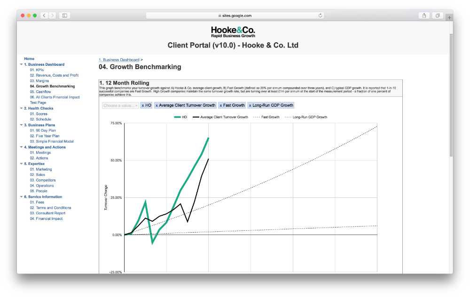Open 05. People page
This screenshot has width=470, height=298.
pos(39,191)
